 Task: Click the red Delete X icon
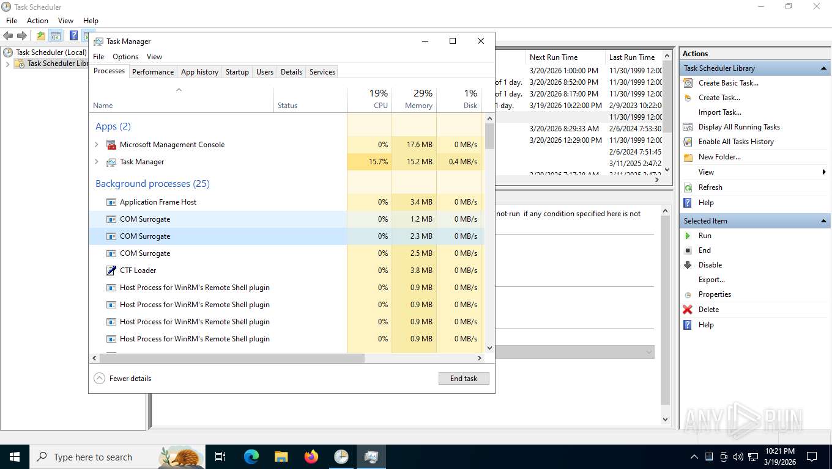click(x=688, y=310)
